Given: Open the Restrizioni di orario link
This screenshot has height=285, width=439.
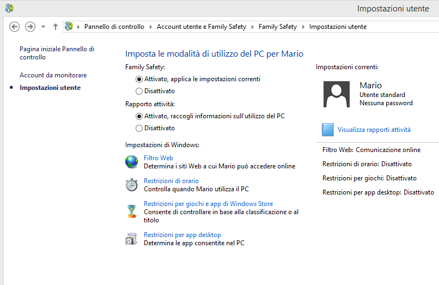Looking at the screenshot, I should click(172, 181).
